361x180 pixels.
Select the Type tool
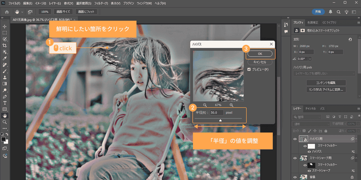coord(5,103)
